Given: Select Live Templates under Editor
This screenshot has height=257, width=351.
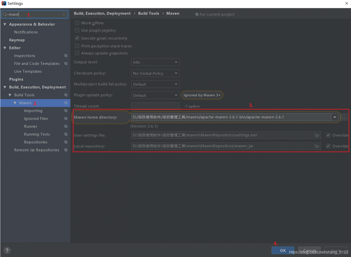Looking at the screenshot, I should pos(28,71).
